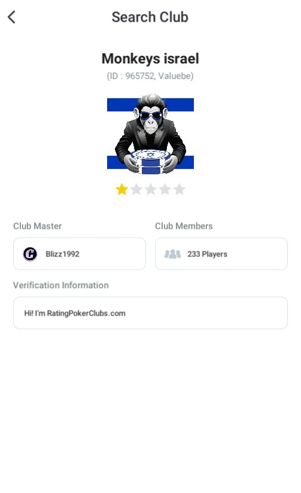
Task: Click the RatingPokerClubs.com message text
Action: pyautogui.click(x=75, y=313)
